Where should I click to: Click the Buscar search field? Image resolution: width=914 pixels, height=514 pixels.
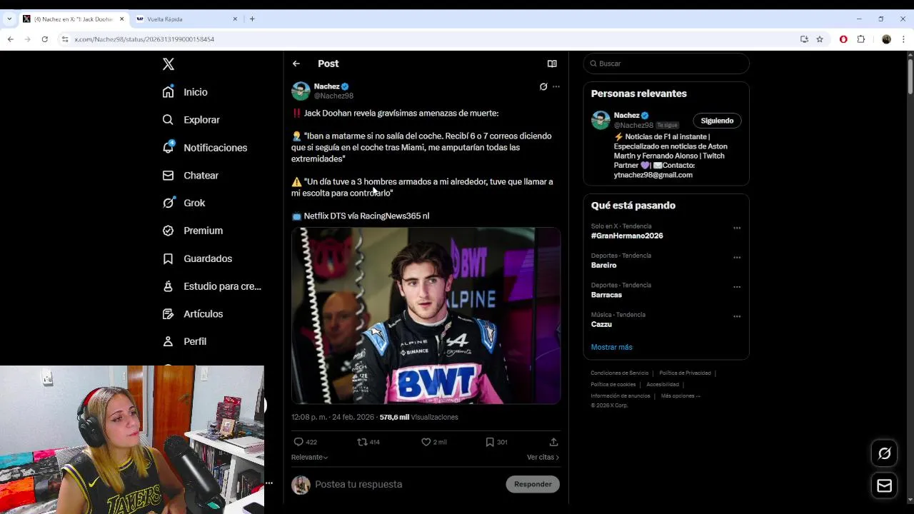tap(666, 64)
